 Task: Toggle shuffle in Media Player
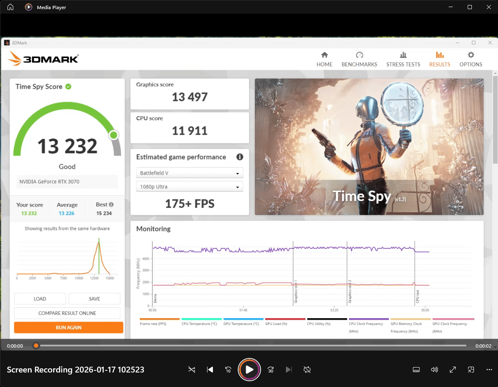click(x=191, y=370)
